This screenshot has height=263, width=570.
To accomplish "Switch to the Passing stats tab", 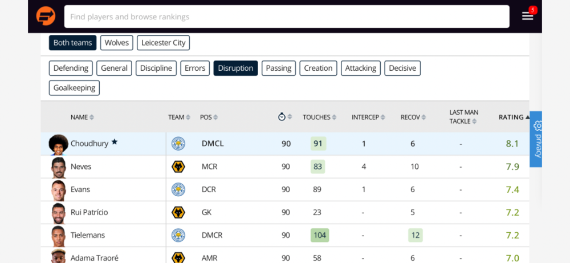I will coord(279,68).
